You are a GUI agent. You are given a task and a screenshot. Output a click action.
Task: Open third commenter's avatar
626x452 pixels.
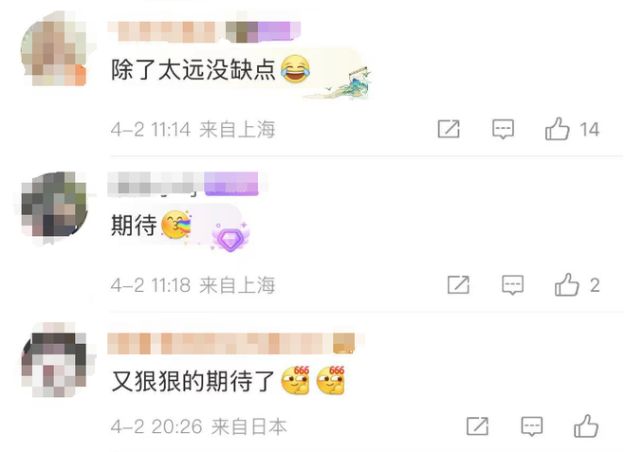pos(53,360)
